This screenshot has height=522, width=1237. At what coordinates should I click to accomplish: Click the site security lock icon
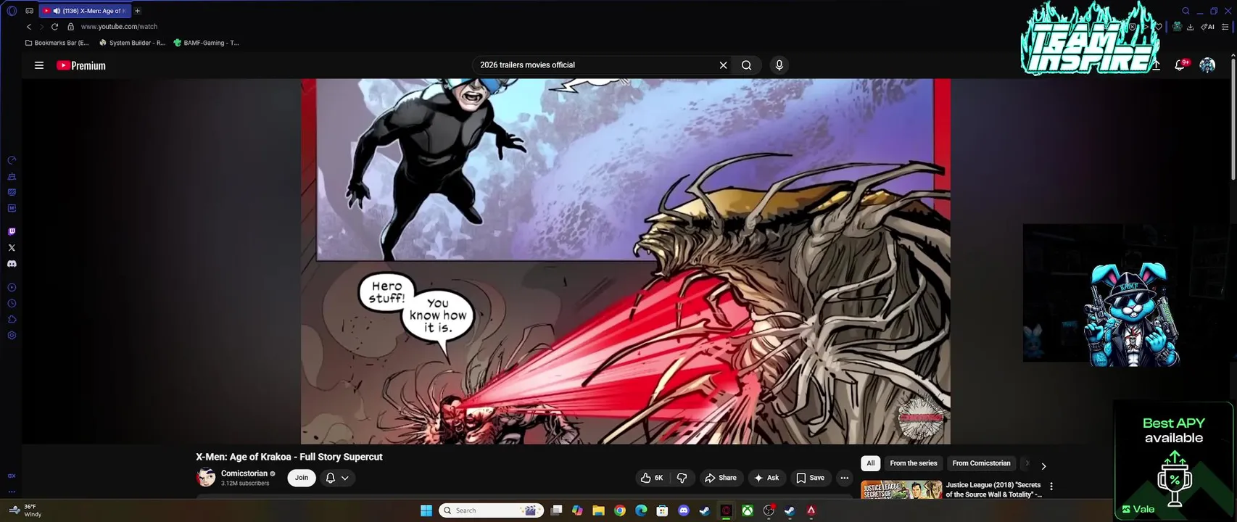70,27
